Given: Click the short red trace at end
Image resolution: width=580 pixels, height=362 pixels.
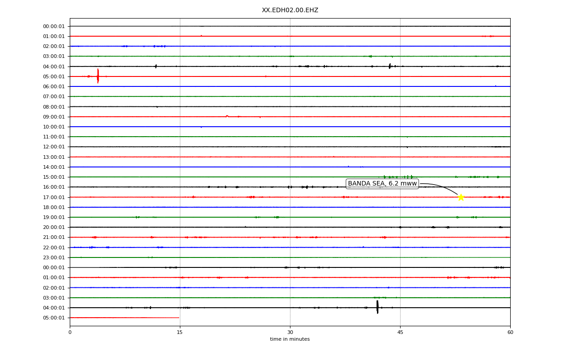Looking at the screenshot, I should click(125, 318).
